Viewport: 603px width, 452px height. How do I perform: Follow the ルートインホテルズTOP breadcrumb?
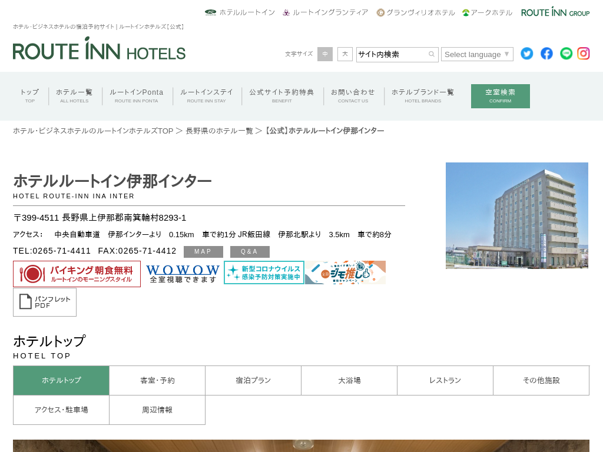coord(93,131)
